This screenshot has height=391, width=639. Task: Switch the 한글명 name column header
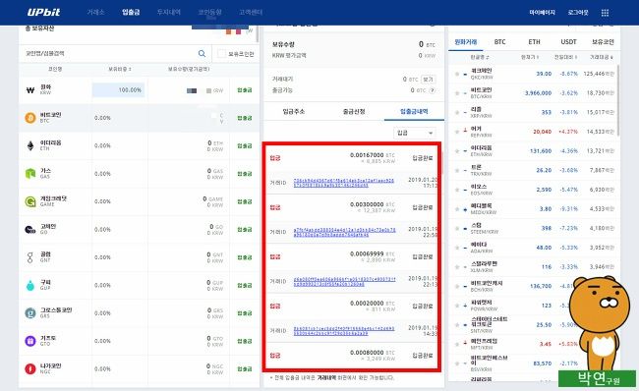480,57
